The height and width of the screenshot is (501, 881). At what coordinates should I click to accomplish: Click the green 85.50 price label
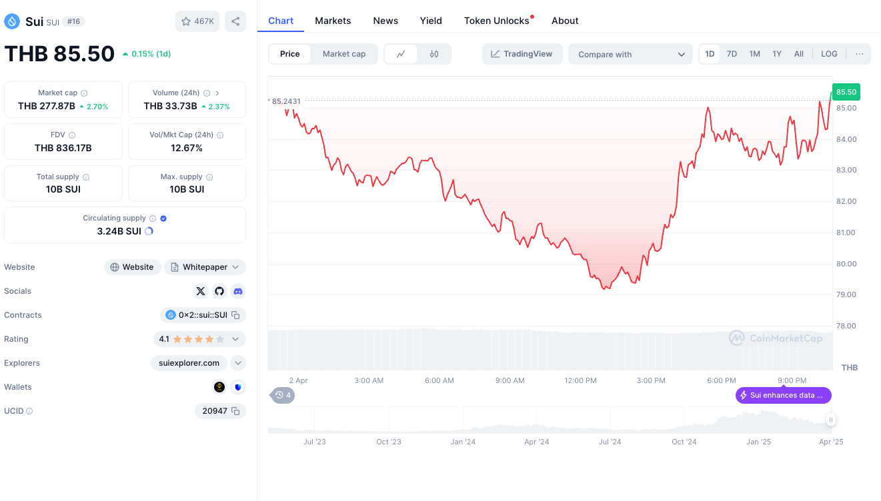[x=846, y=92]
